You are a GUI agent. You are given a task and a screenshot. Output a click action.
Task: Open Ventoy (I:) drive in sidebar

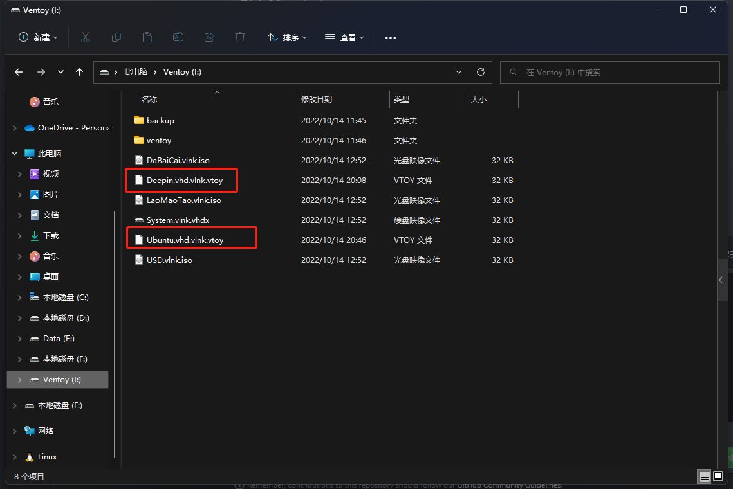57,380
